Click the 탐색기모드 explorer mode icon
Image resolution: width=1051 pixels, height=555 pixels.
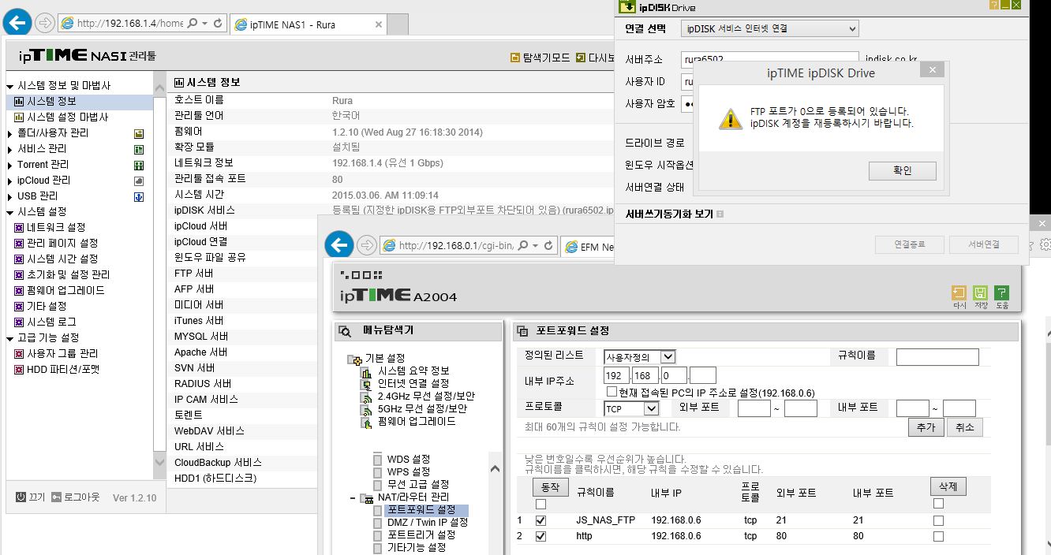tap(515, 58)
